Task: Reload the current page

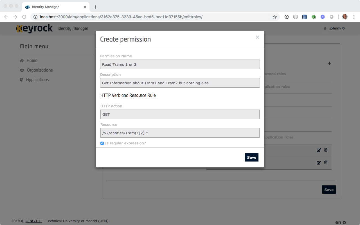Action: (x=24, y=17)
